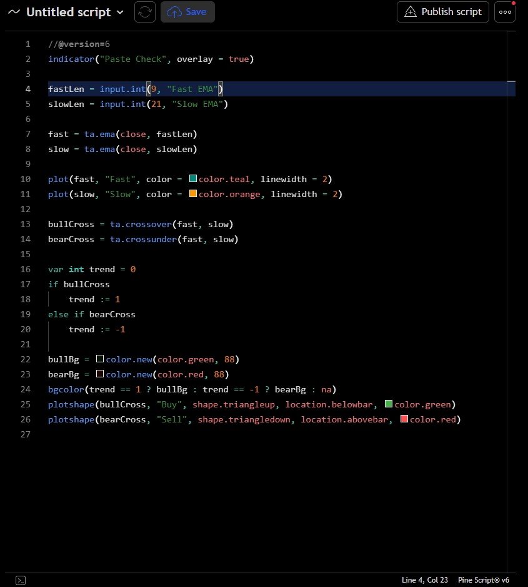Click line number 16 in gutter

point(26,269)
